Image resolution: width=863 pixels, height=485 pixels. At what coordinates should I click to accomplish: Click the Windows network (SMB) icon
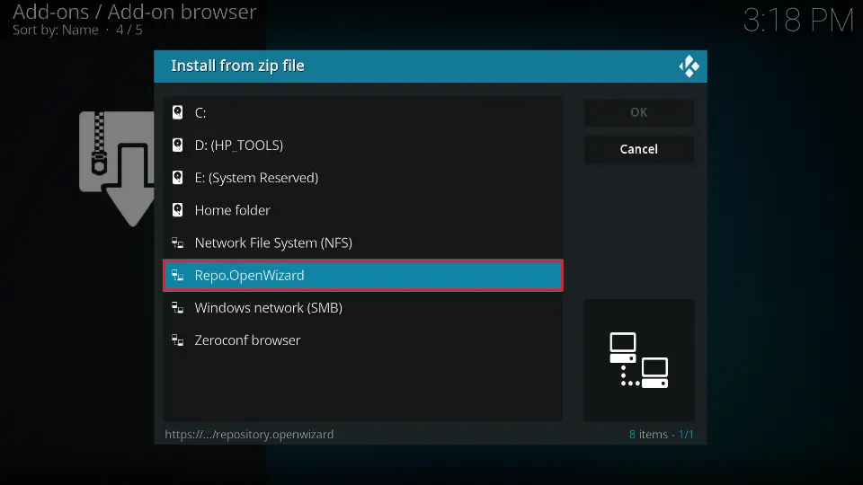point(177,307)
